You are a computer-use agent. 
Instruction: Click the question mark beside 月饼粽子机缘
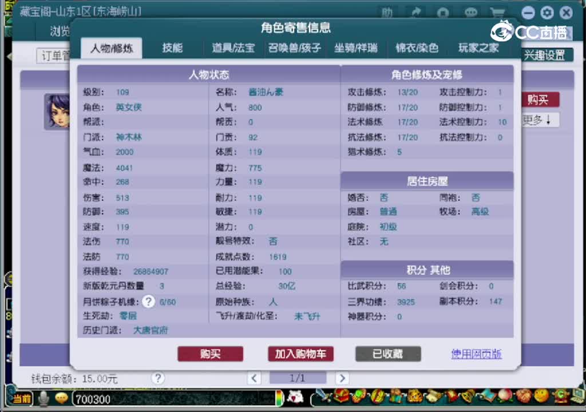pyautogui.click(x=148, y=302)
